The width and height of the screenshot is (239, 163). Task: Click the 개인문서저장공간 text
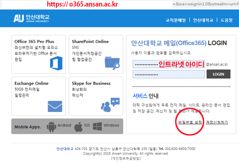point(87,53)
